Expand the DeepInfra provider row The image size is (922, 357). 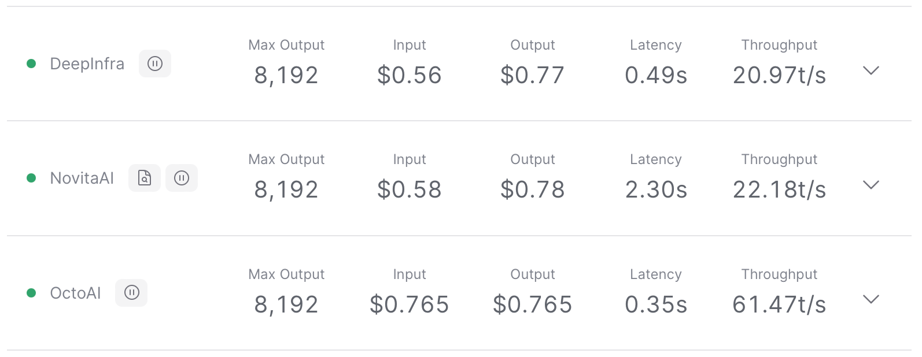click(x=871, y=70)
